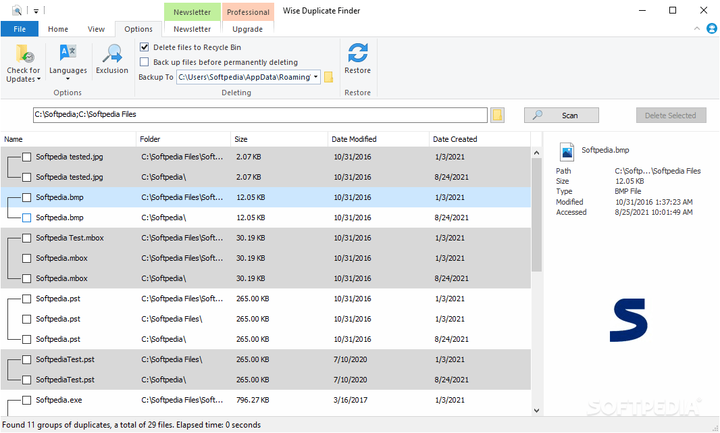The image size is (720, 433).
Task: Collapse the ribbon with the up chevron
Action: pos(696,28)
